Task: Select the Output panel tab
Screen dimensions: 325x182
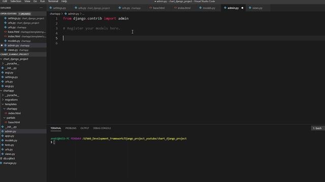Action: (x=85, y=128)
